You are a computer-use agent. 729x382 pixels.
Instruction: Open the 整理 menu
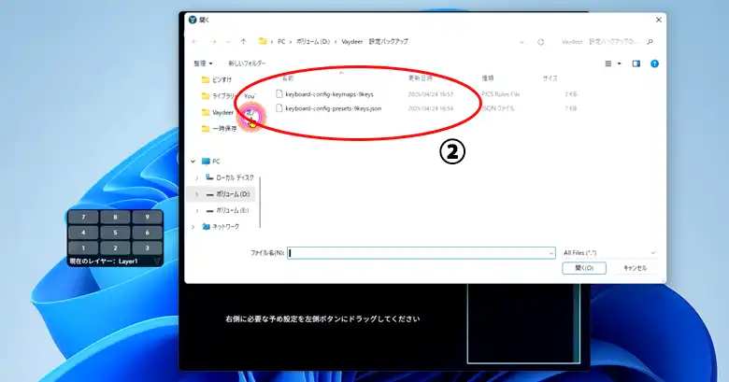click(x=203, y=64)
